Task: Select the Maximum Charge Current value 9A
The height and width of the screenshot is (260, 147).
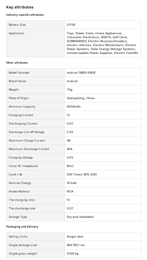Action: click(69, 140)
